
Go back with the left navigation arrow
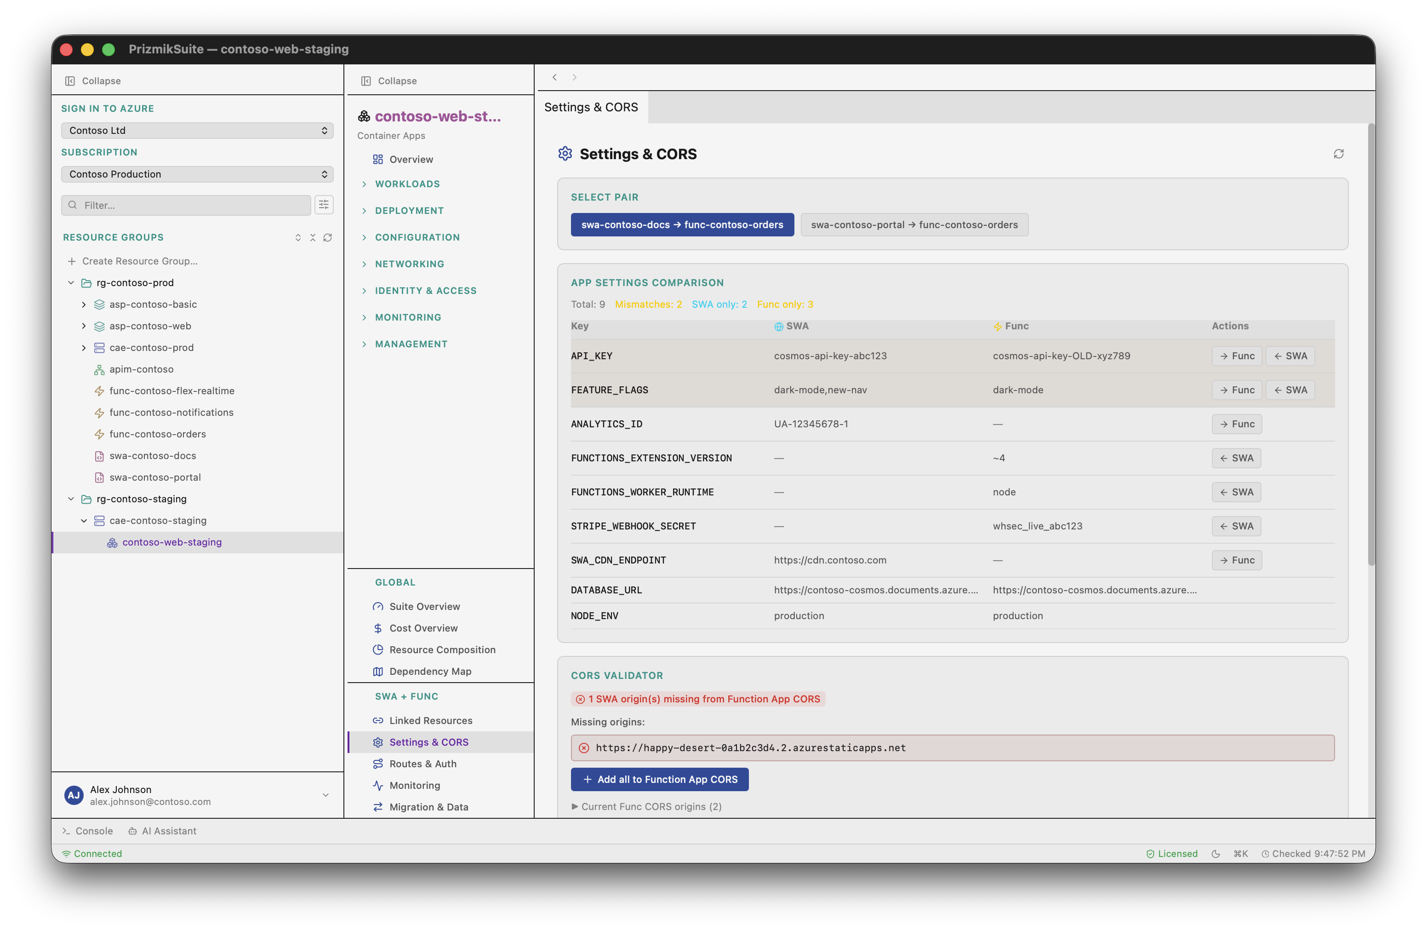554,77
